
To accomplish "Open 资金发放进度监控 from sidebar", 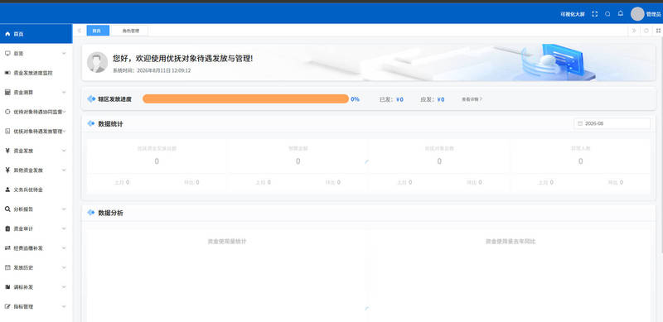I will (x=36, y=73).
